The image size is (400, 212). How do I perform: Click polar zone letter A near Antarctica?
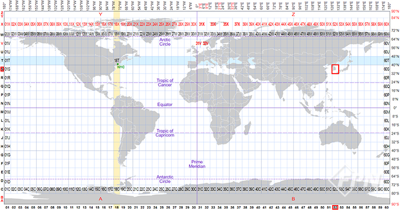tap(100, 199)
